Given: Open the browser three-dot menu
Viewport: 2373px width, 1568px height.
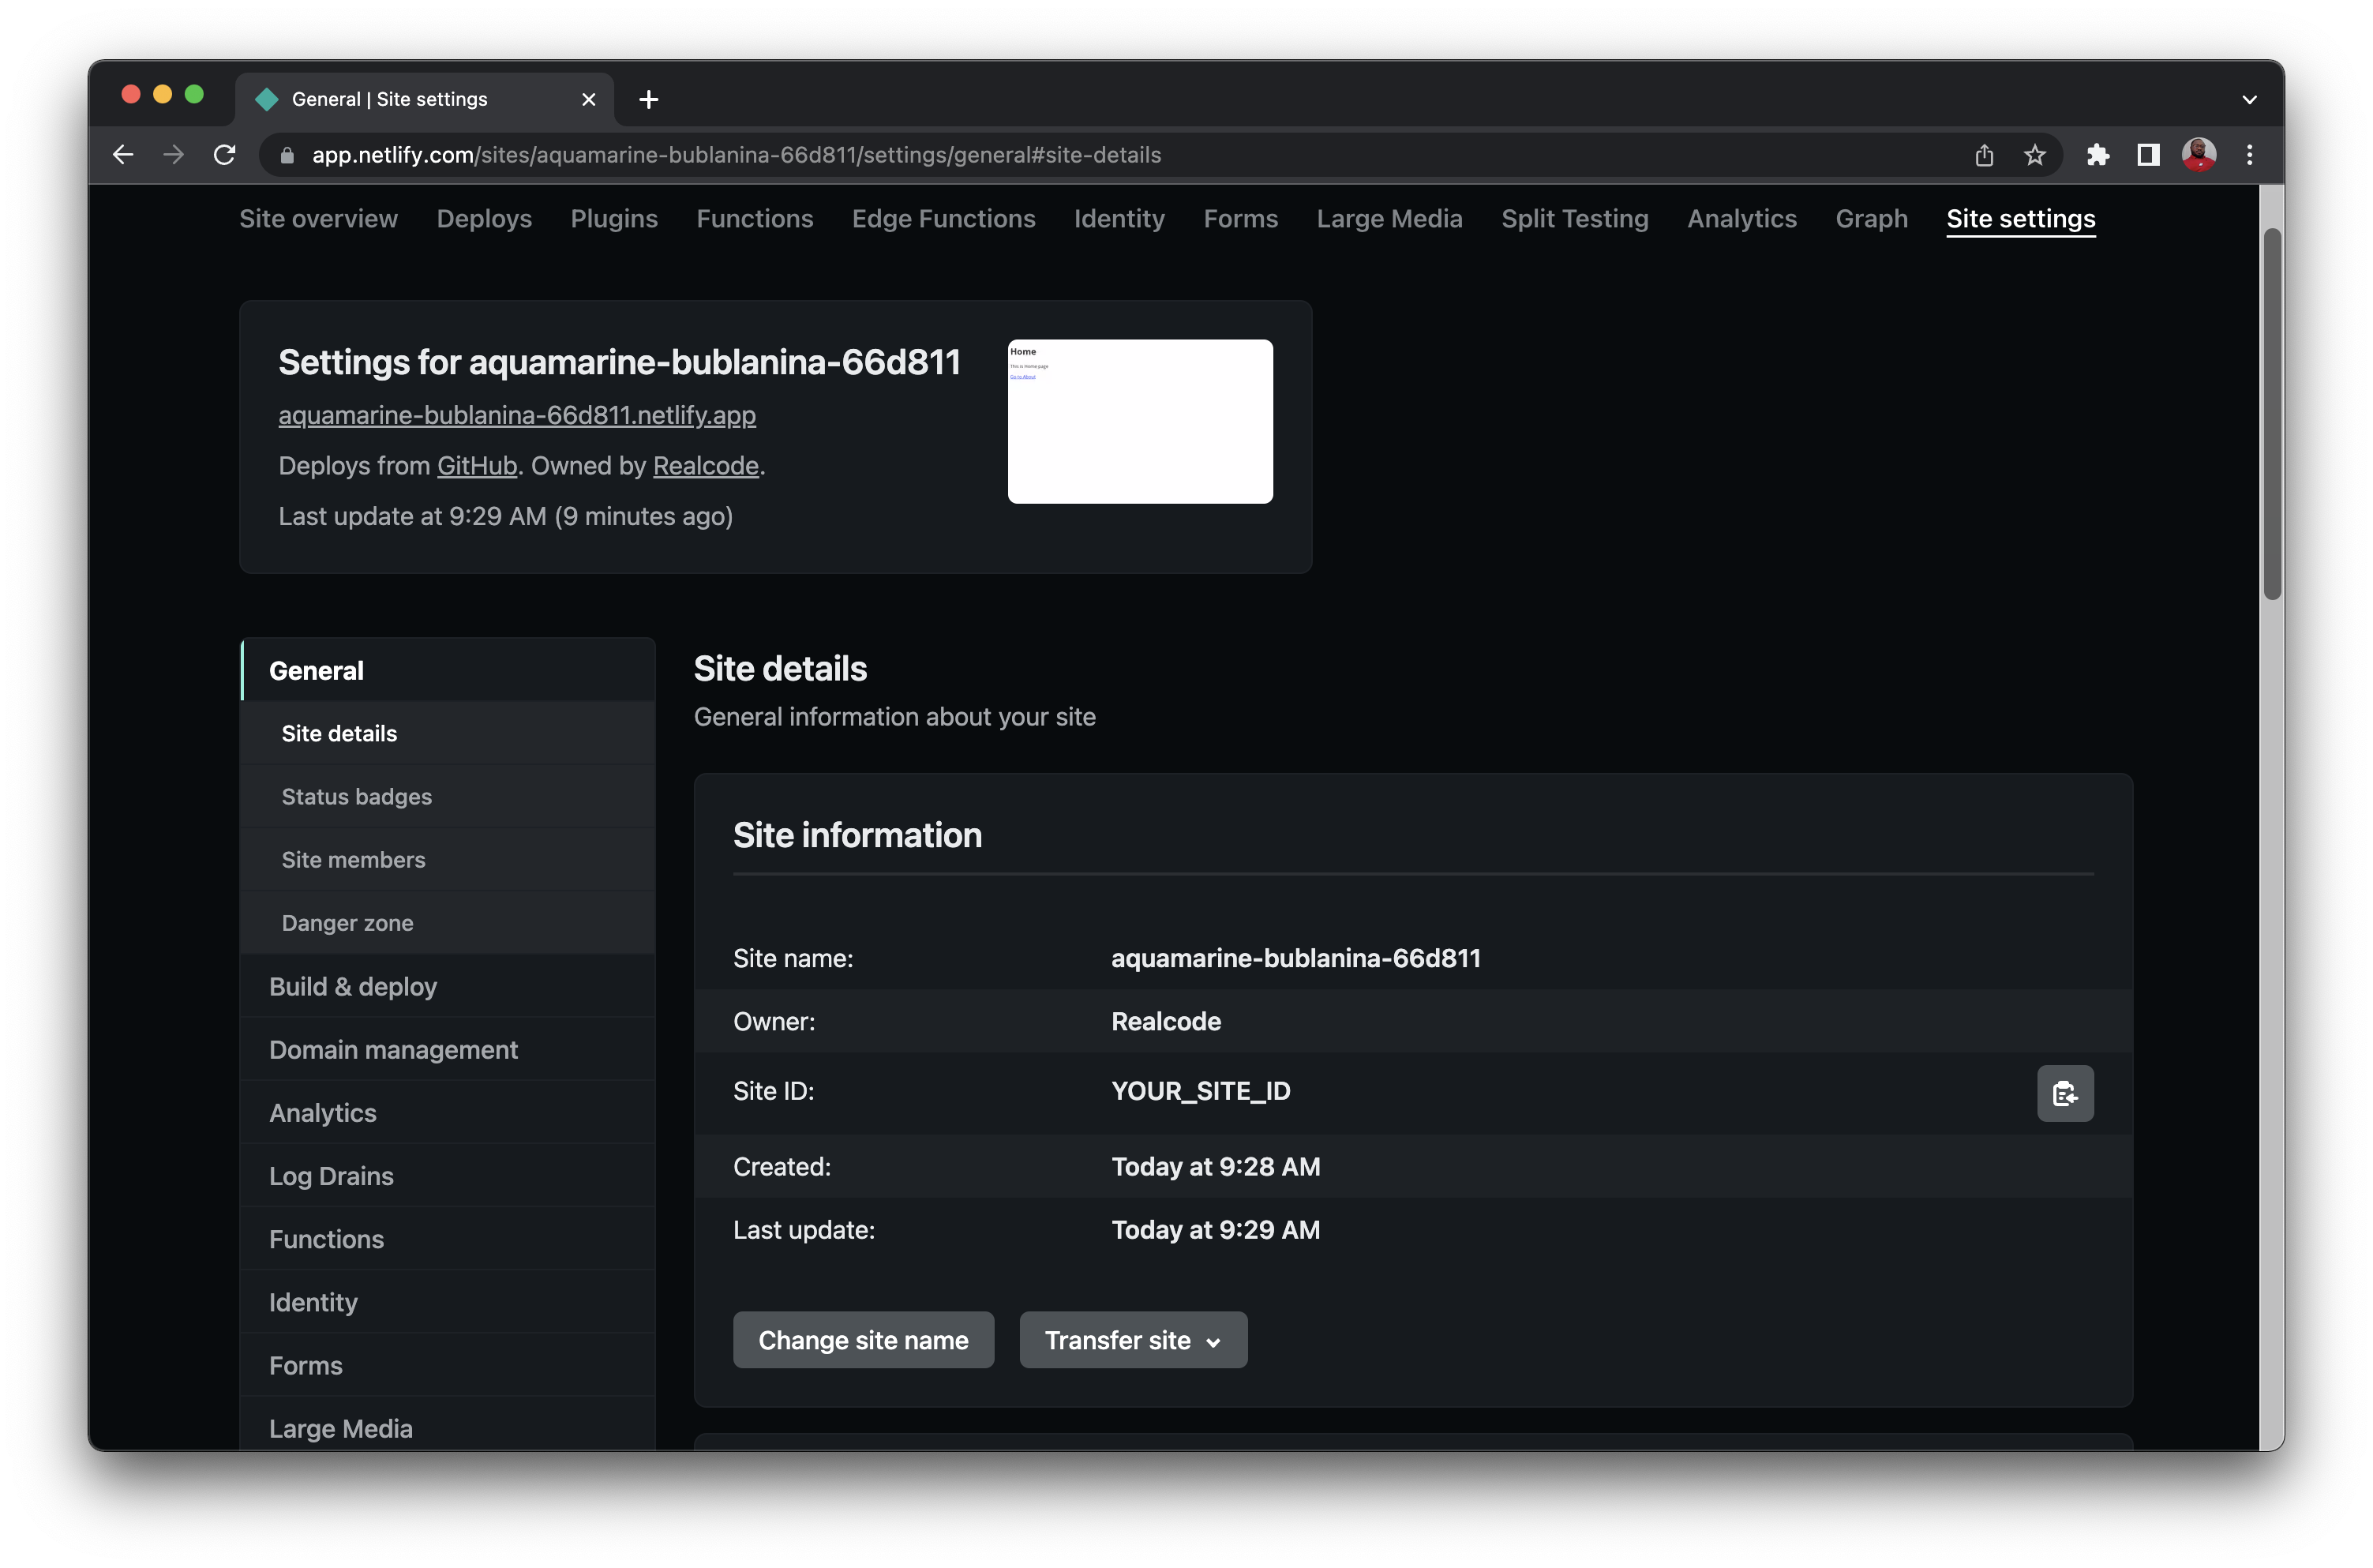Looking at the screenshot, I should (2250, 155).
